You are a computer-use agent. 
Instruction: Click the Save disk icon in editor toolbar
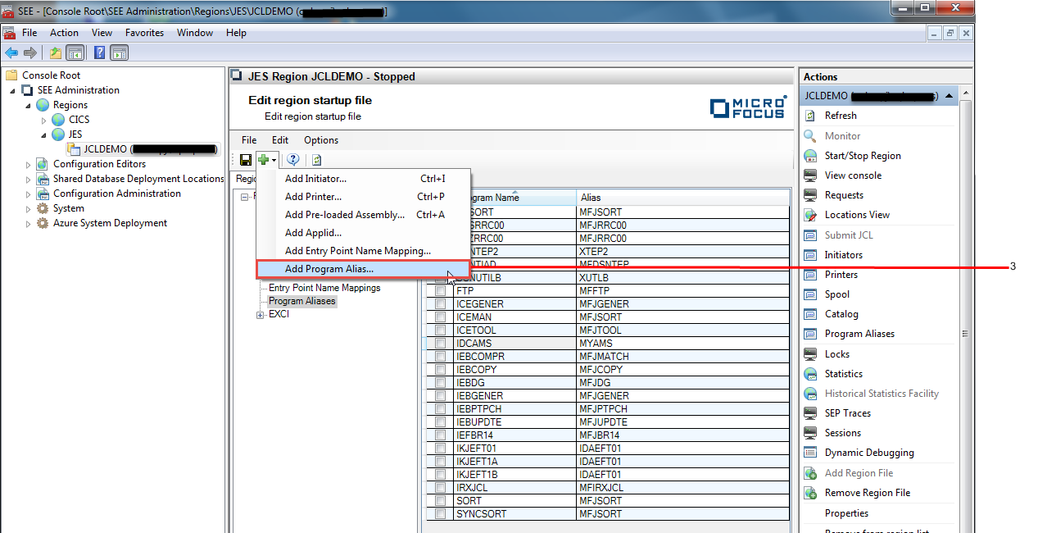pyautogui.click(x=245, y=160)
